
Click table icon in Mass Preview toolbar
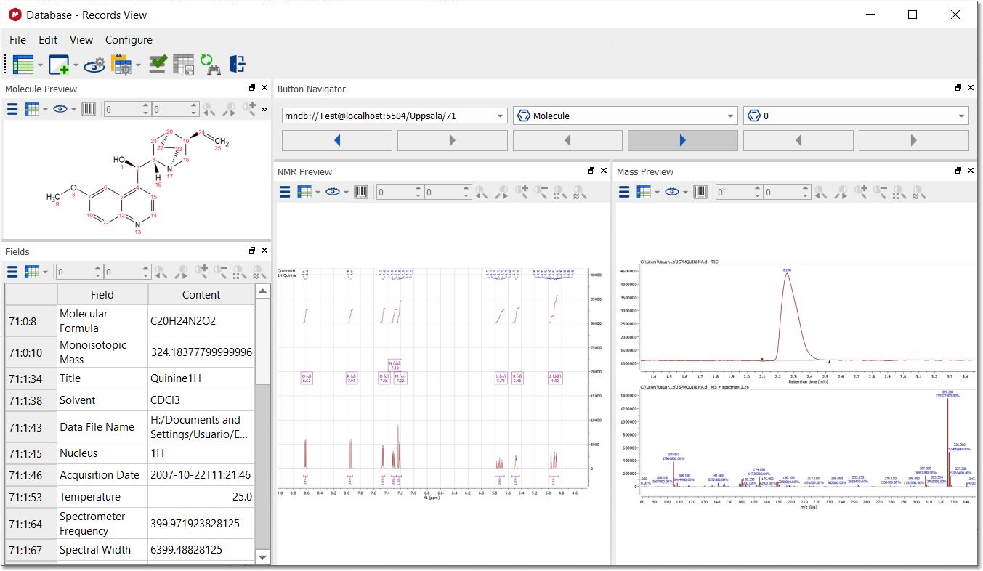[x=644, y=192]
